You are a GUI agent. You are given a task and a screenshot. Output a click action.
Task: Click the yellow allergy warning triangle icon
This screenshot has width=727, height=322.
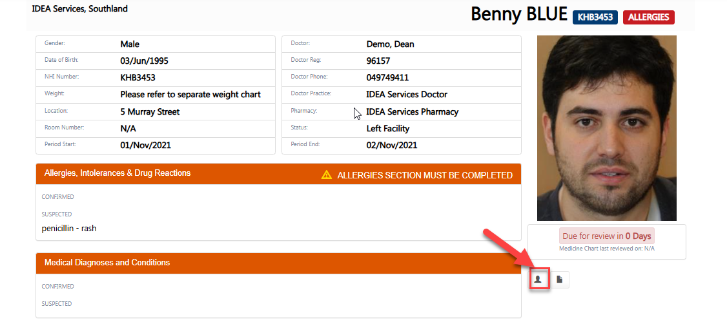(x=327, y=175)
